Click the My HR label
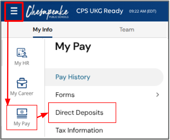Viewport: 170px width, 140px height. (22, 63)
